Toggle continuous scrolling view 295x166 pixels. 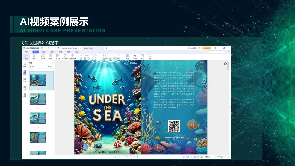pyautogui.click(x=117, y=58)
